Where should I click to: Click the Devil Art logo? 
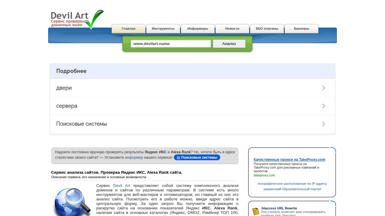tap(77, 19)
